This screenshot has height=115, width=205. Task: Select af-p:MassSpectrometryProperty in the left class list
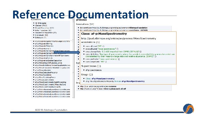[x=48, y=87]
